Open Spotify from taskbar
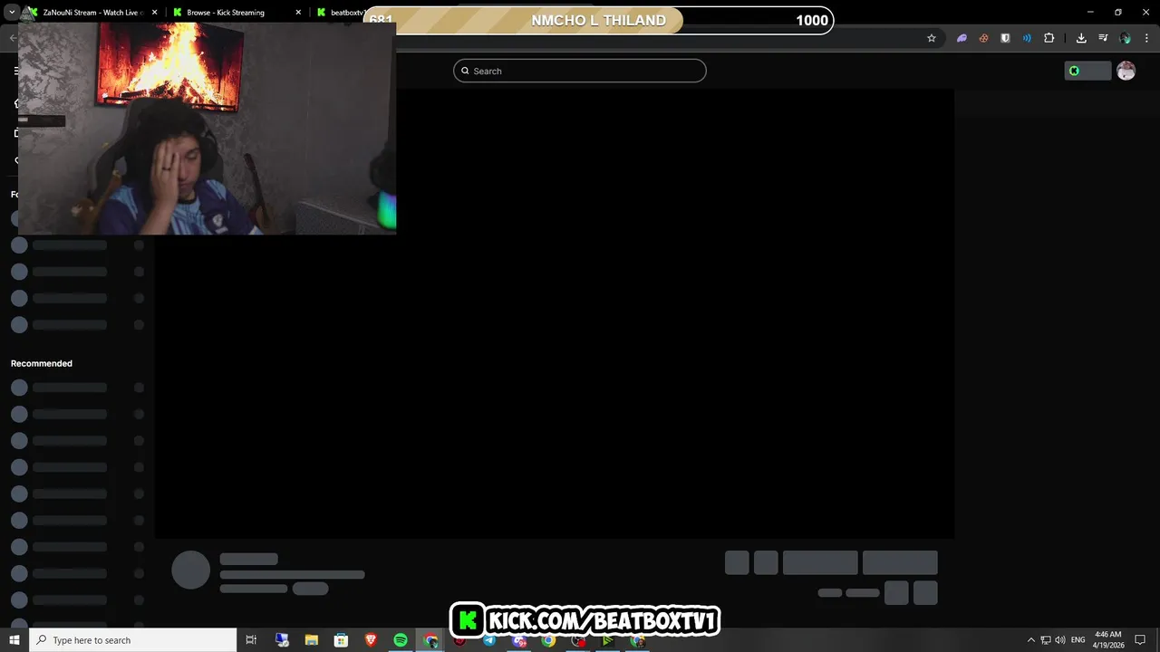This screenshot has height=652, width=1160. click(x=401, y=640)
